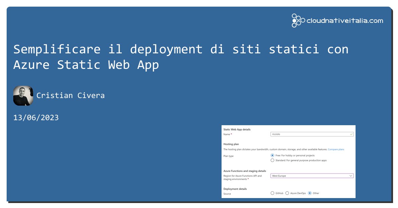
Task: Click the cloudnativeitalia.com site name text
Action: click(x=345, y=21)
